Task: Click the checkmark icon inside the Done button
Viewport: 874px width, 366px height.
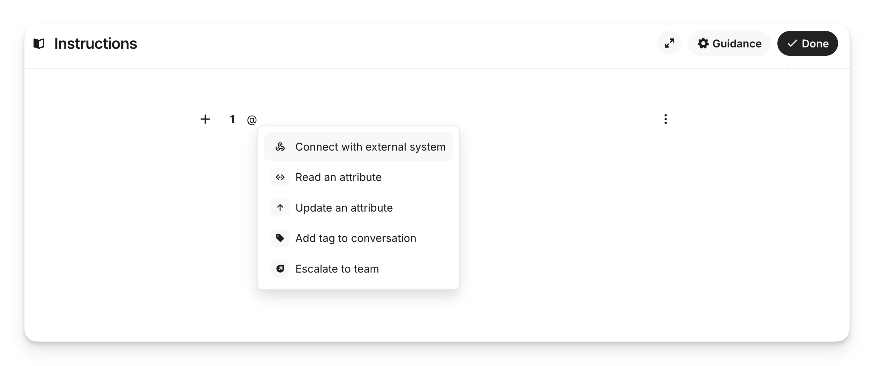Action: (x=792, y=44)
